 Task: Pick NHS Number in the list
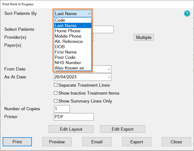click(x=73, y=63)
